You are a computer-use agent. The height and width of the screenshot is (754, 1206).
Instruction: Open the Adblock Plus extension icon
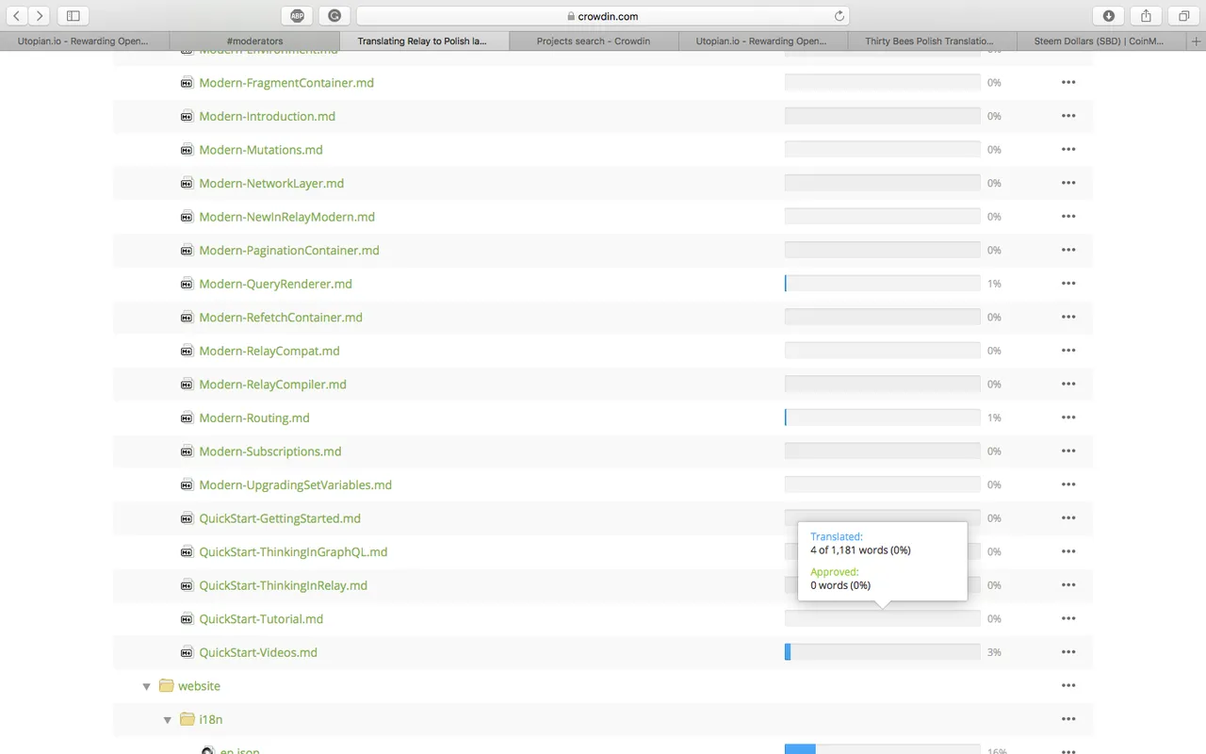click(x=297, y=16)
